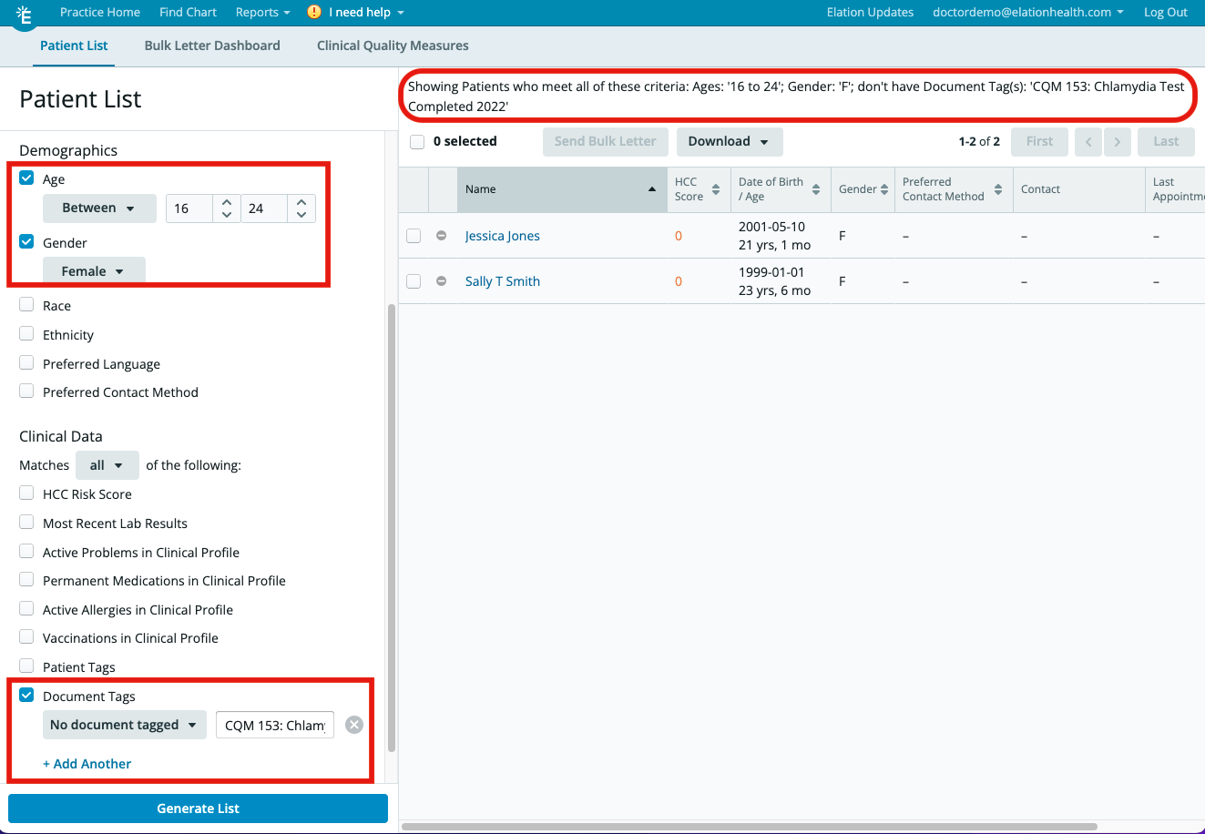This screenshot has height=834, width=1205.
Task: Sort by HCC Score column arrows
Action: (716, 189)
